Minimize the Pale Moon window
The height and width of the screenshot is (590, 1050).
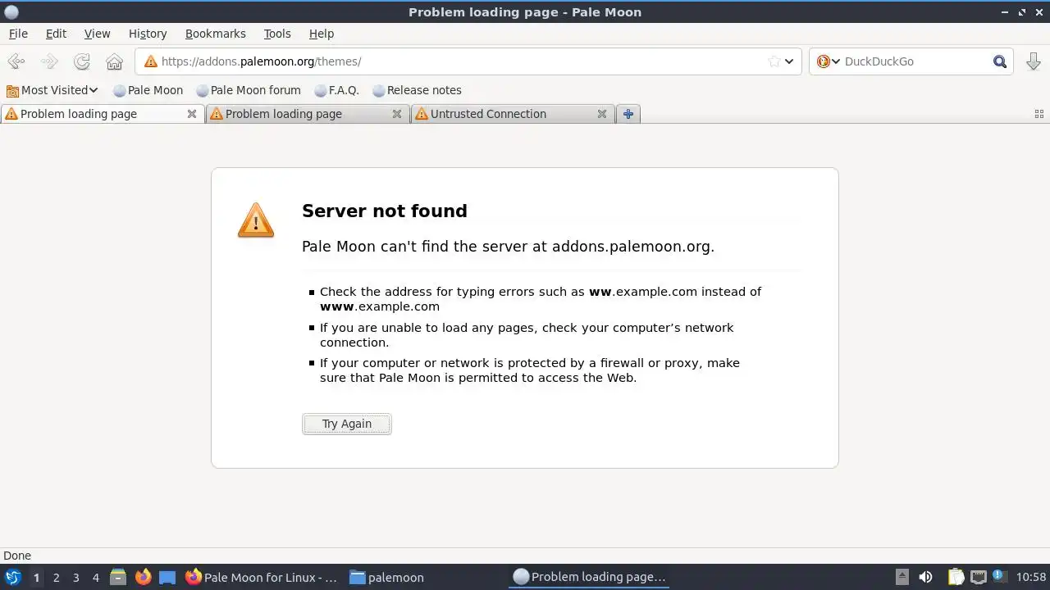[1006, 11]
